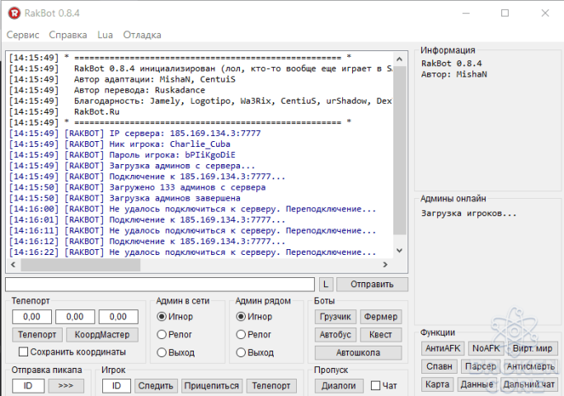Click log line 'Загружено 133 админов с сервера'
The image size is (564, 396).
pyautogui.click(x=187, y=187)
